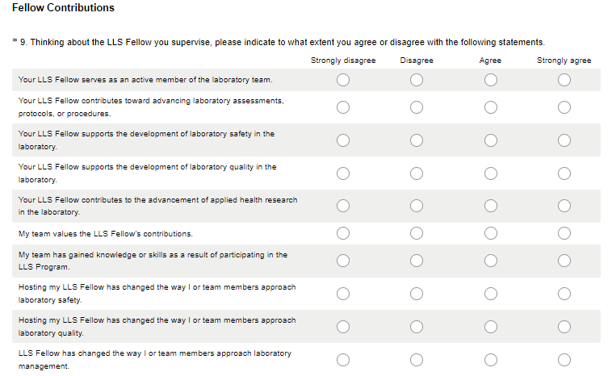
Task: Mark Strongly disagree for team gained knowledge statement
Action: pyautogui.click(x=343, y=261)
